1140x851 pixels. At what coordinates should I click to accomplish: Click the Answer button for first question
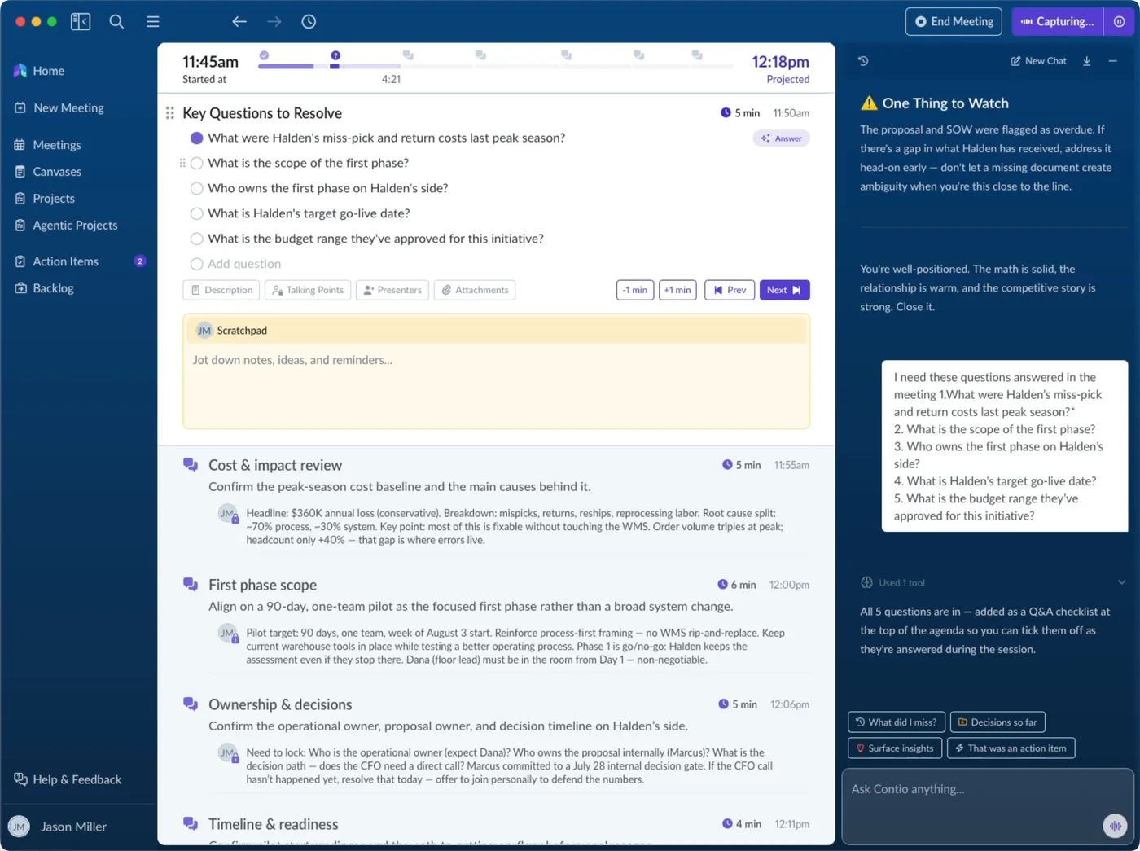[x=781, y=138]
